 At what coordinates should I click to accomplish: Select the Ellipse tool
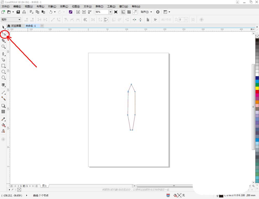point(3,72)
